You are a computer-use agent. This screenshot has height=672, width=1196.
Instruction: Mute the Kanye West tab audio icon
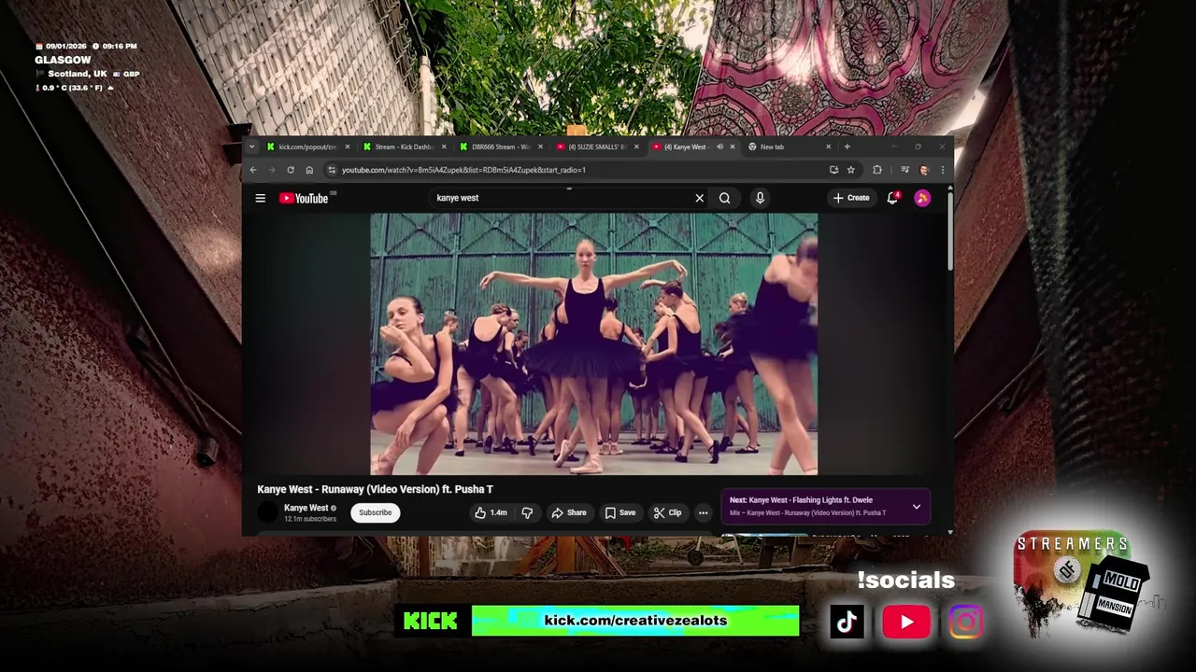point(719,147)
